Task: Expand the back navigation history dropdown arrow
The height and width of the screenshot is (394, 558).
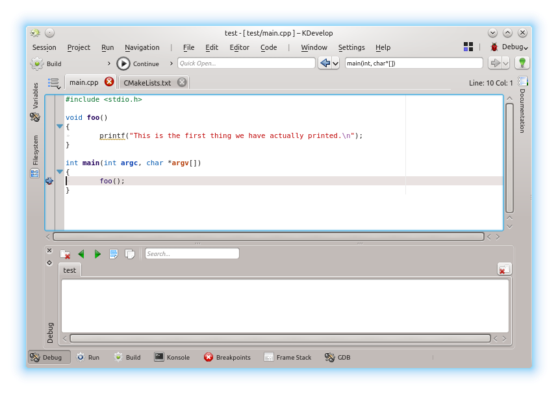Action: 335,64
